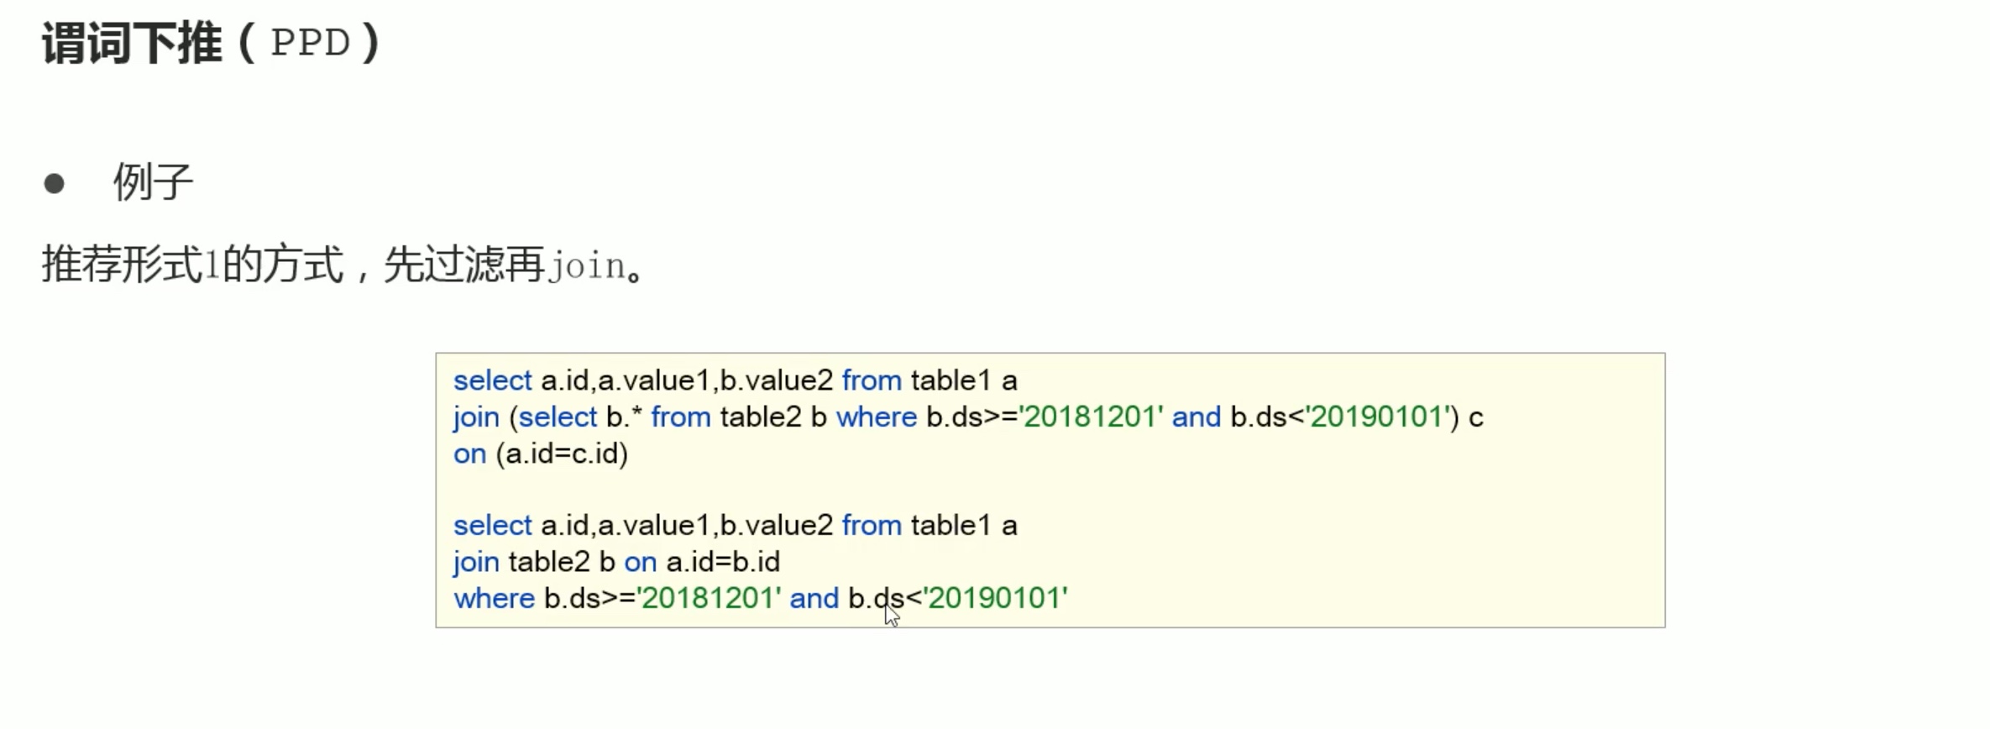Click empty line between the two queries
The width and height of the screenshot is (1990, 729).
click(1050, 490)
